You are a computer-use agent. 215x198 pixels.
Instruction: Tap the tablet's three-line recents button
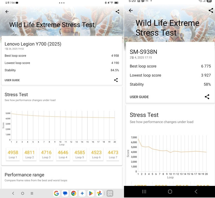[32, 193]
